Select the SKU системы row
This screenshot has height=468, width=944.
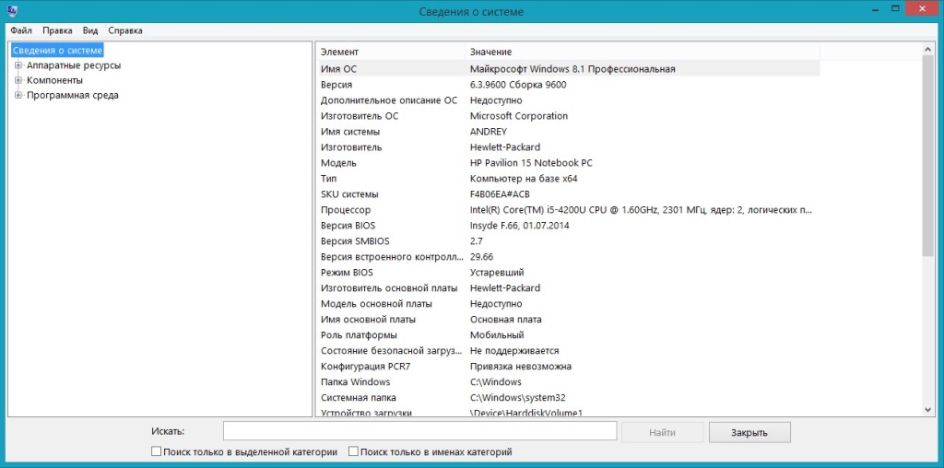[568, 194]
